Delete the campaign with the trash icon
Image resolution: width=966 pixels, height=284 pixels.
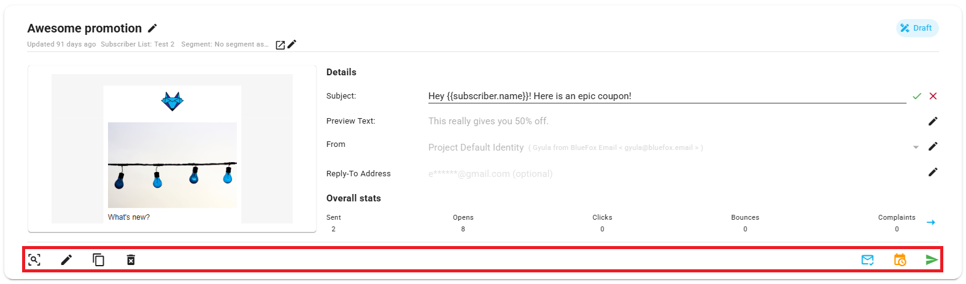click(x=131, y=260)
